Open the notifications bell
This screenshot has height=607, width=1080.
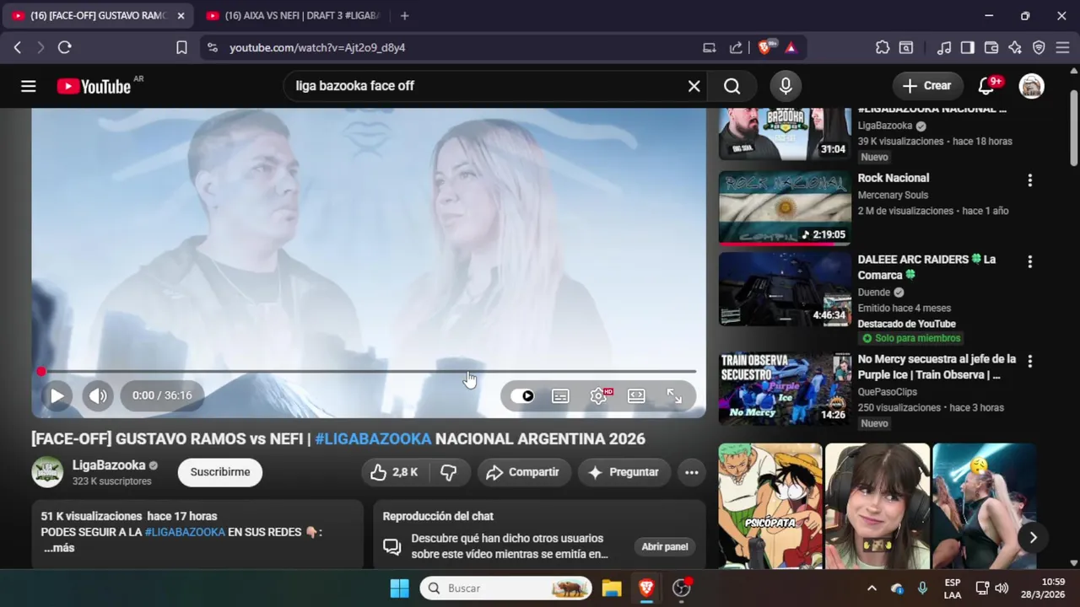(985, 86)
